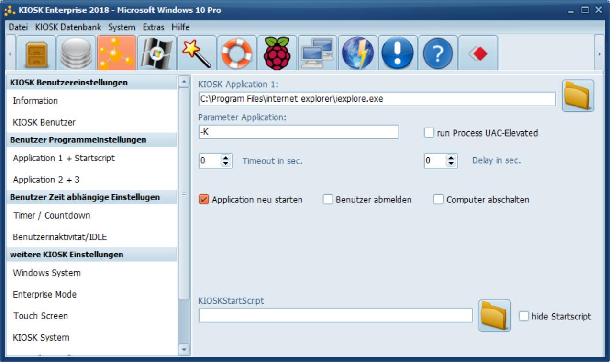Click the KIOSKStartScript path field

335,316
